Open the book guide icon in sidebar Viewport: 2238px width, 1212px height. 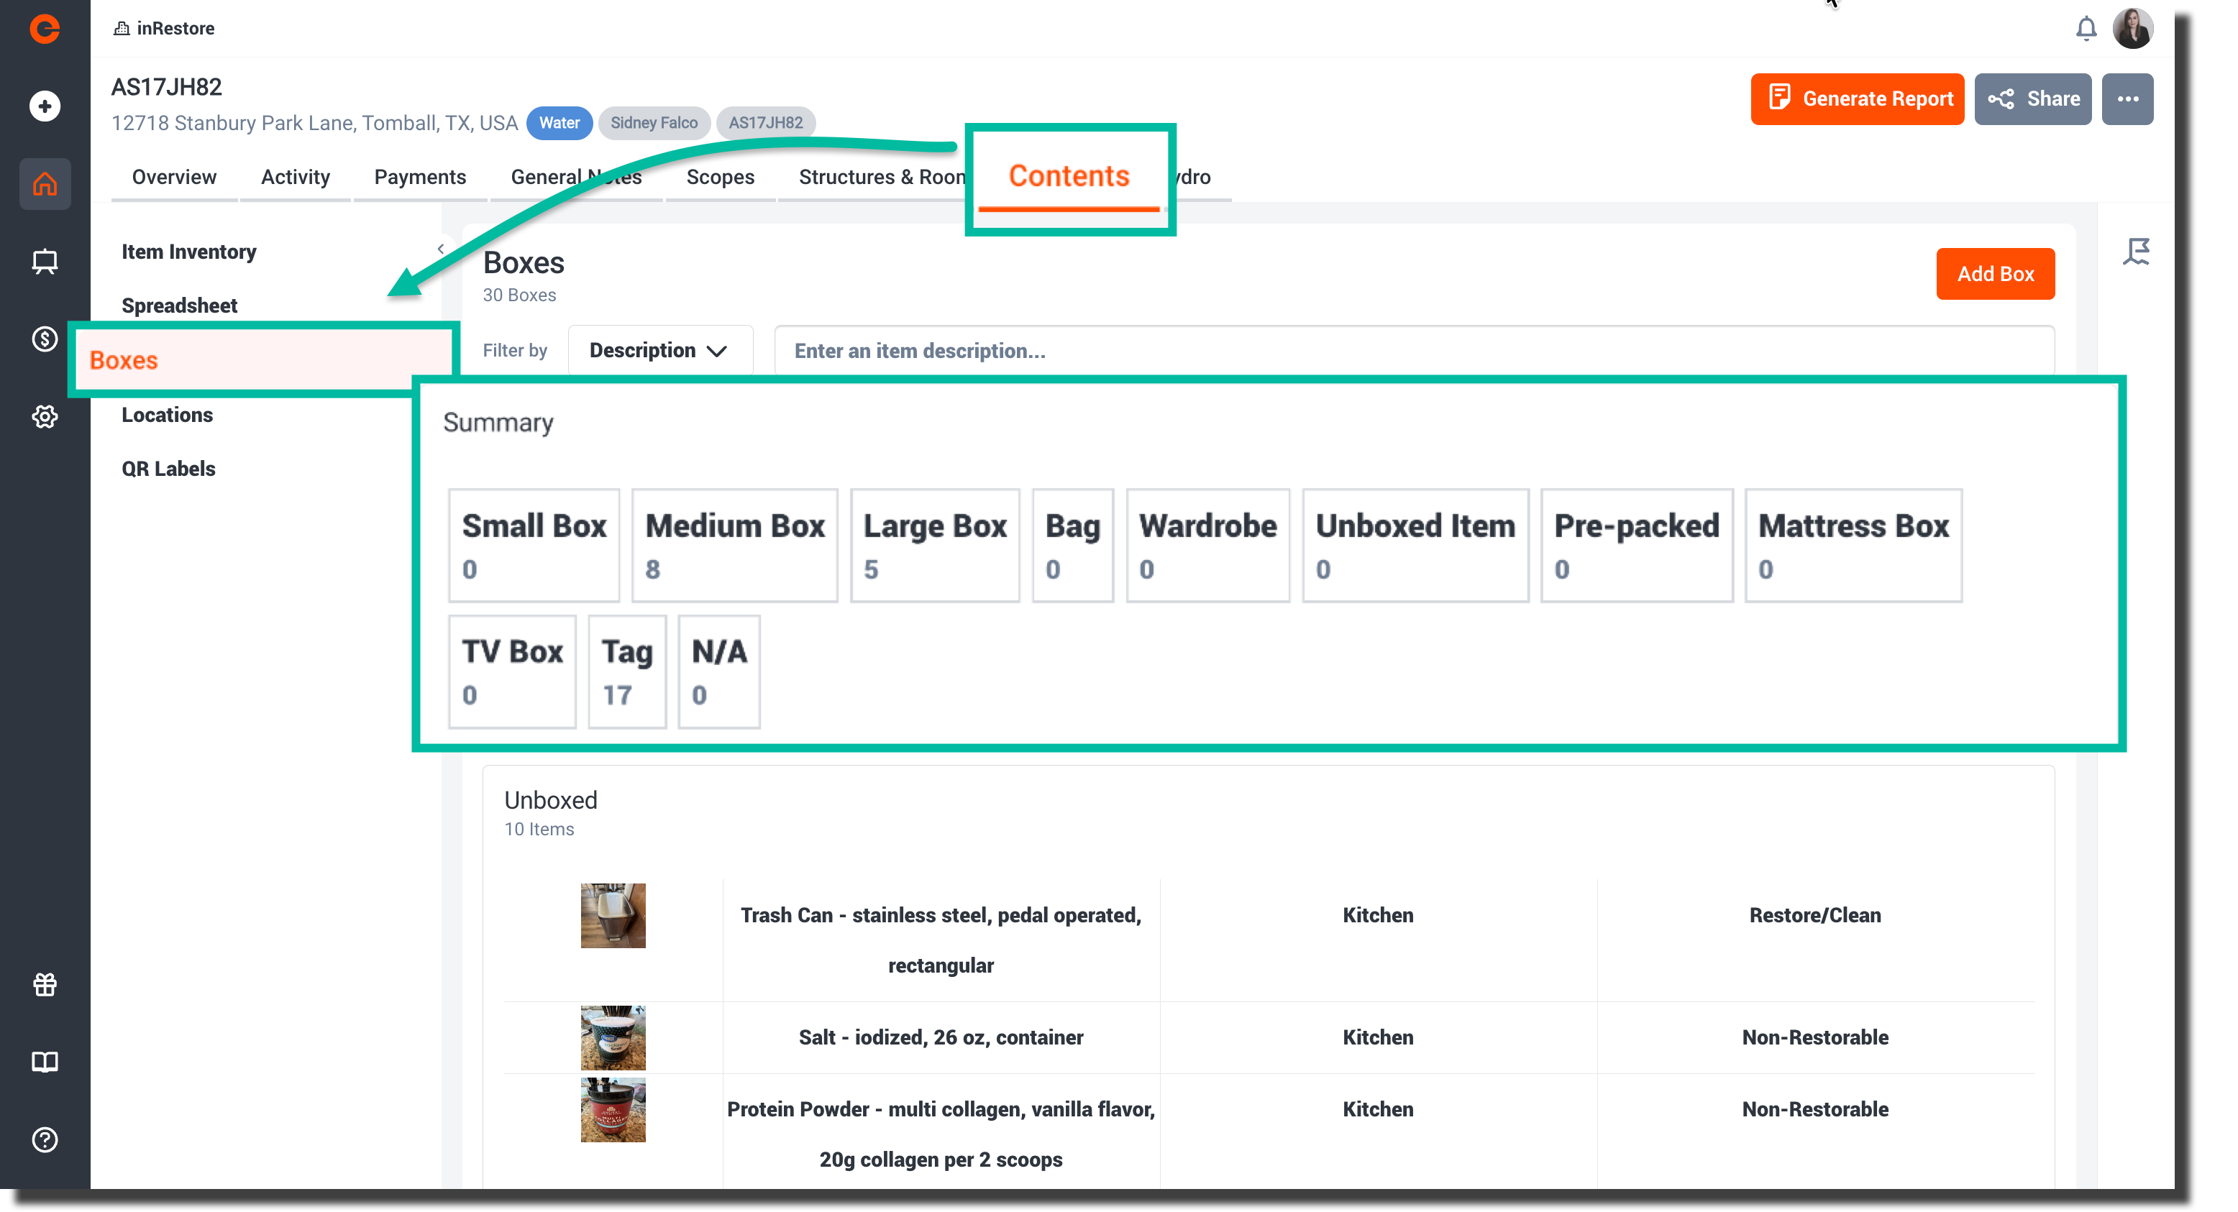tap(45, 1062)
